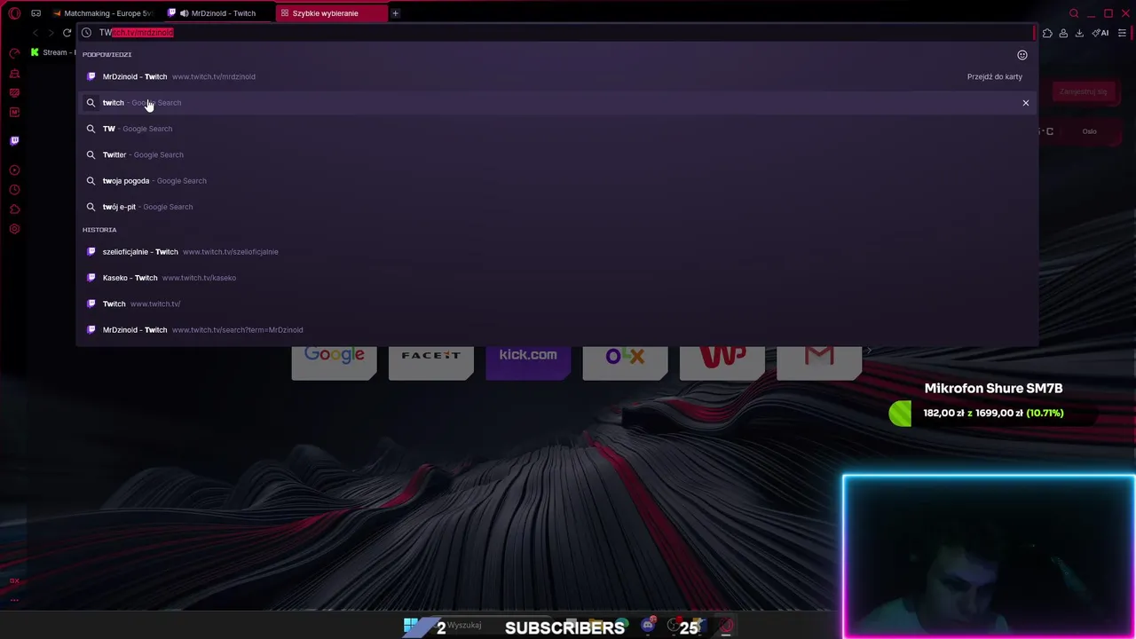Open the Twitch icon in sidebar
Viewport: 1136px width, 639px height.
pos(14,140)
